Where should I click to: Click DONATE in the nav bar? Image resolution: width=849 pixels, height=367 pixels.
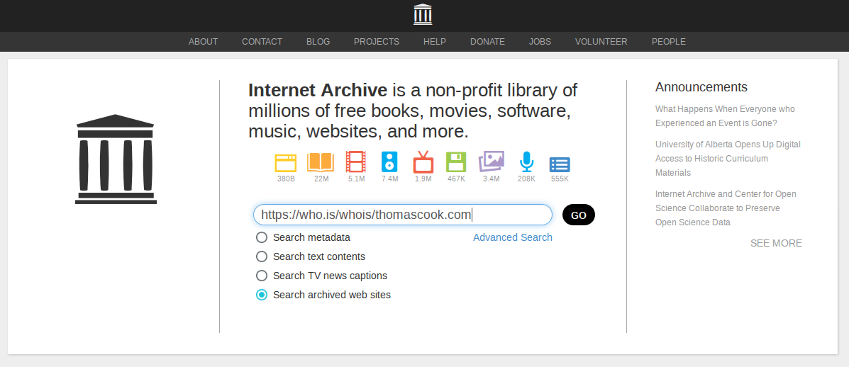coord(487,42)
